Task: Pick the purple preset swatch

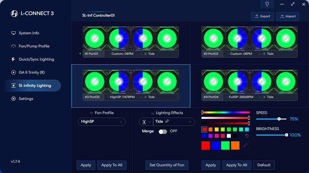Action: [211, 136]
